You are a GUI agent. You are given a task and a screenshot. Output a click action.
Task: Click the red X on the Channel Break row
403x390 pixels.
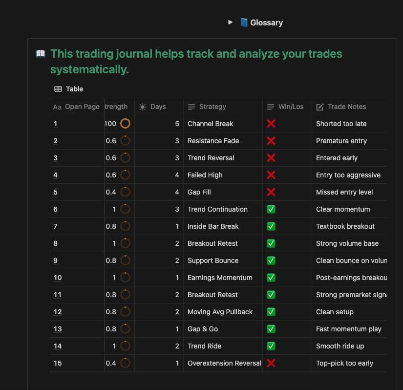click(271, 124)
